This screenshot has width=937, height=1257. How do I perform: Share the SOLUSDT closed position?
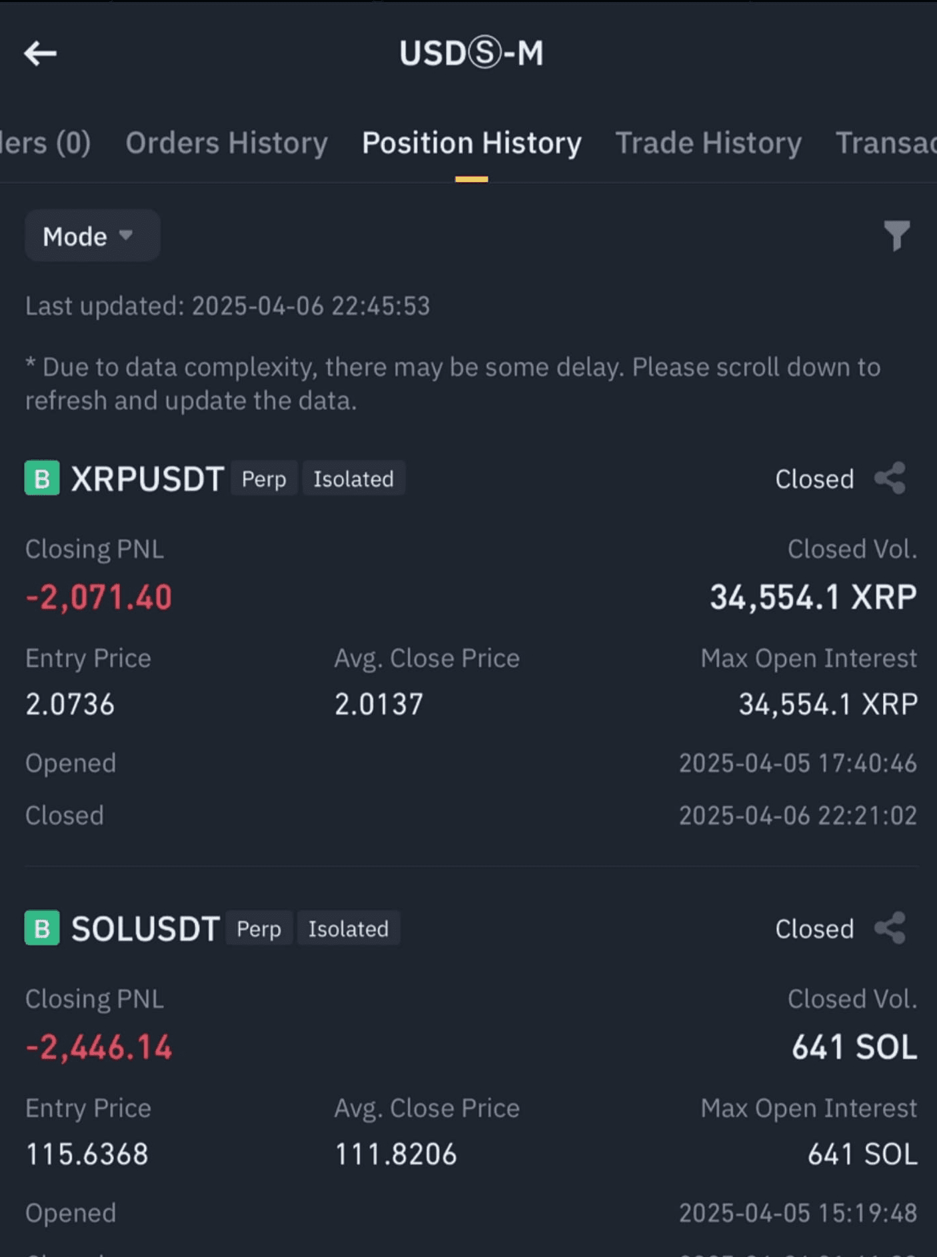click(x=890, y=928)
